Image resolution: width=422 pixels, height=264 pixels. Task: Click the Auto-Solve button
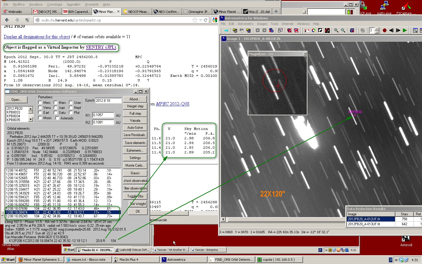(135, 128)
